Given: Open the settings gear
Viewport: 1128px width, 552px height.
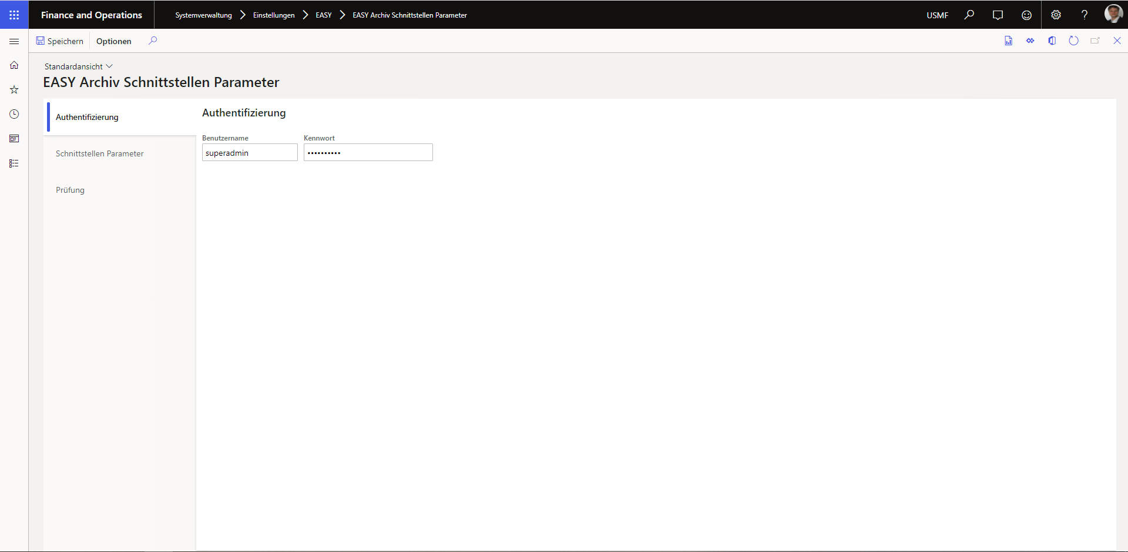Looking at the screenshot, I should (x=1056, y=15).
